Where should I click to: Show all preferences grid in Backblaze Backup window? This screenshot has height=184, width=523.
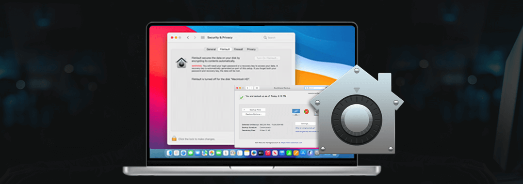point(257,88)
